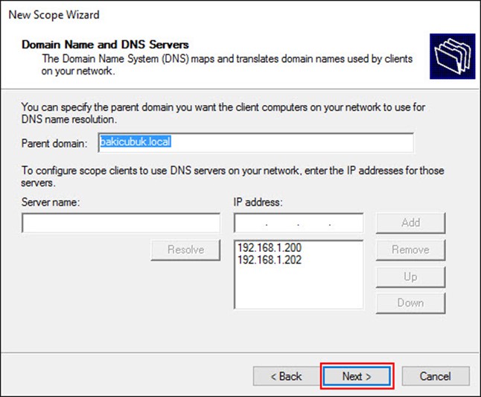Click the IP address entry field
The width and height of the screenshot is (481, 397).
(299, 223)
